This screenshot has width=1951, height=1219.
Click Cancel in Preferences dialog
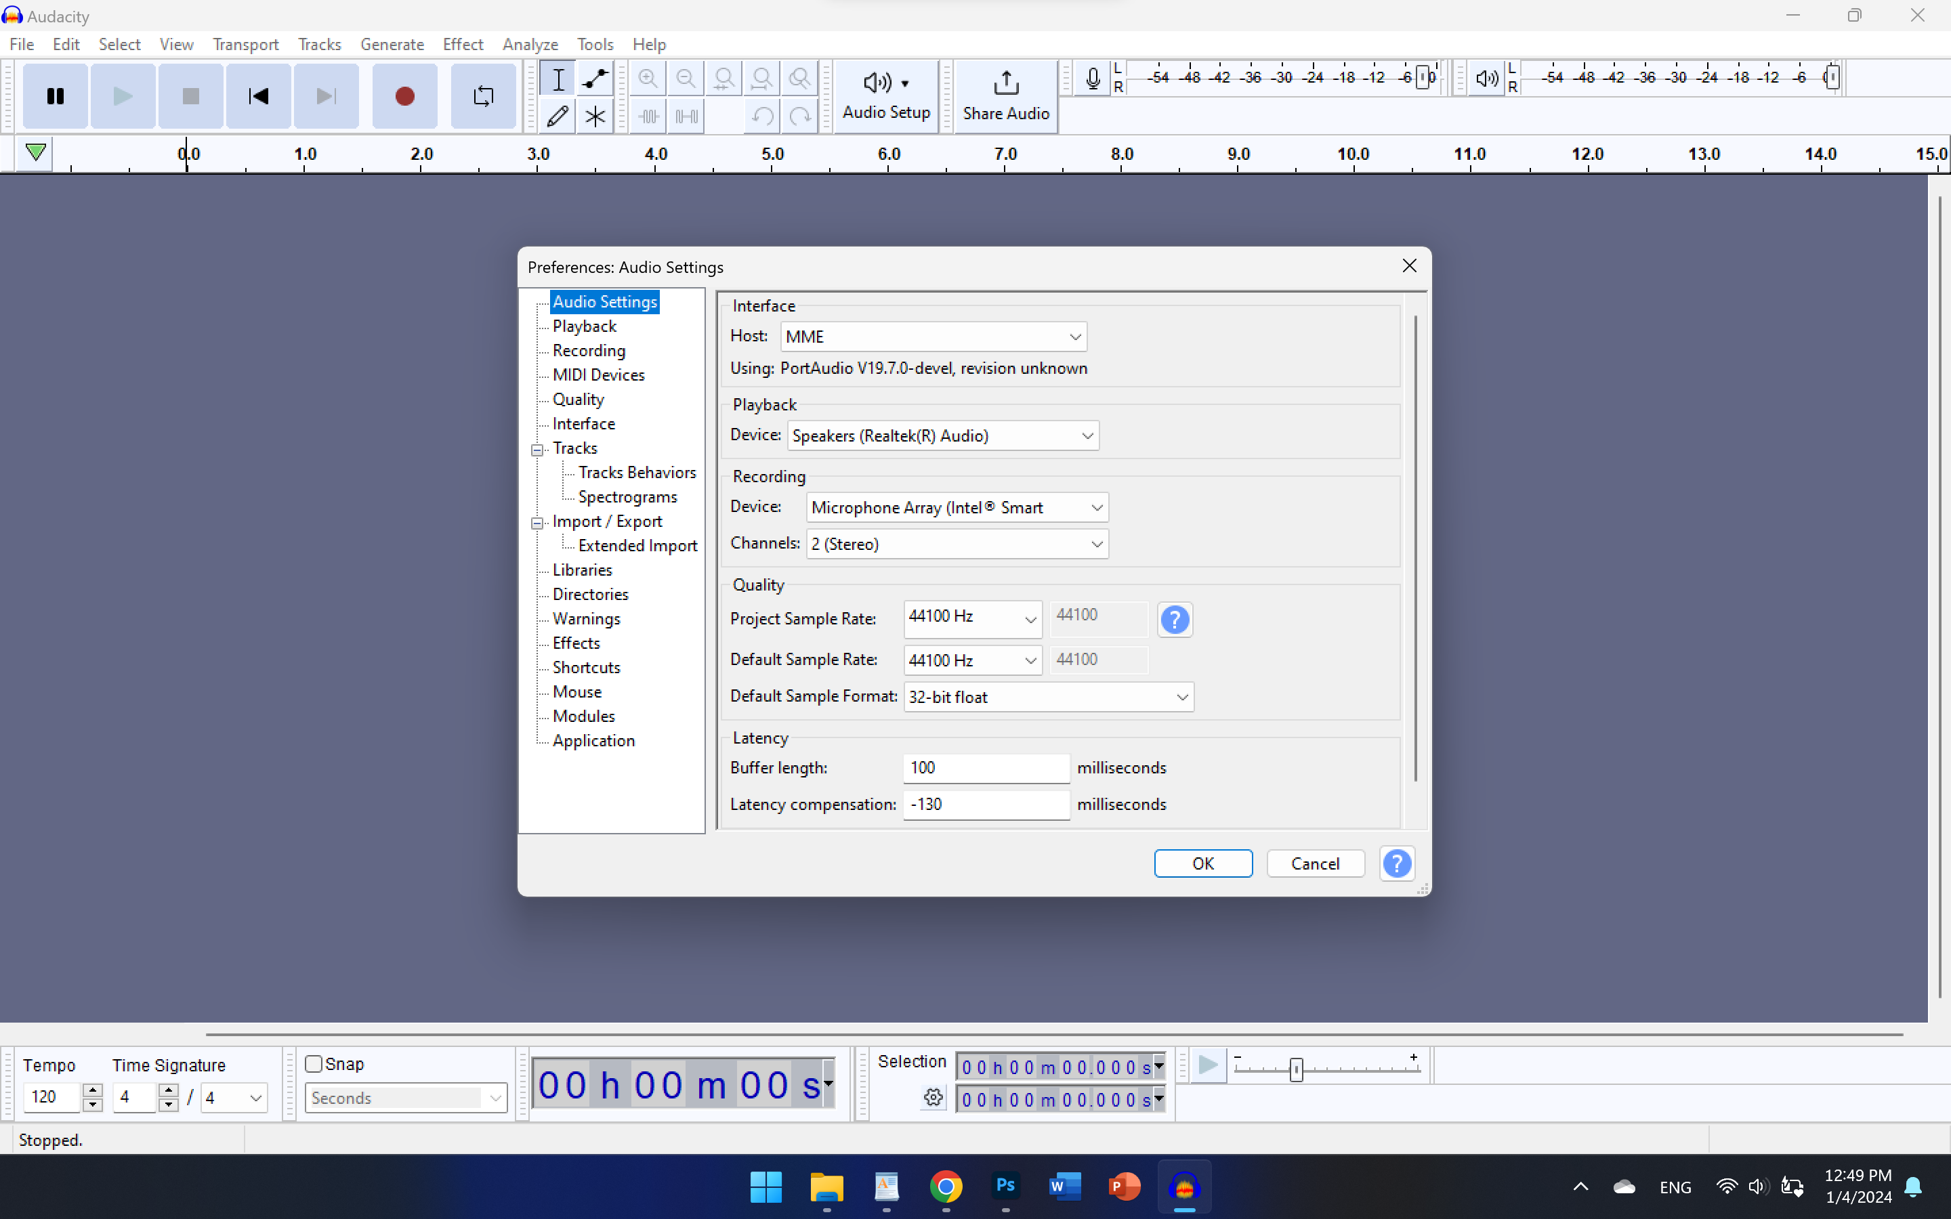click(1315, 863)
